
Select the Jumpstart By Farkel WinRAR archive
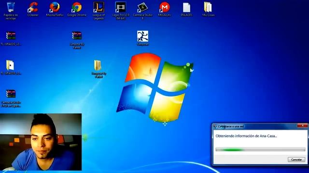[x=77, y=40]
